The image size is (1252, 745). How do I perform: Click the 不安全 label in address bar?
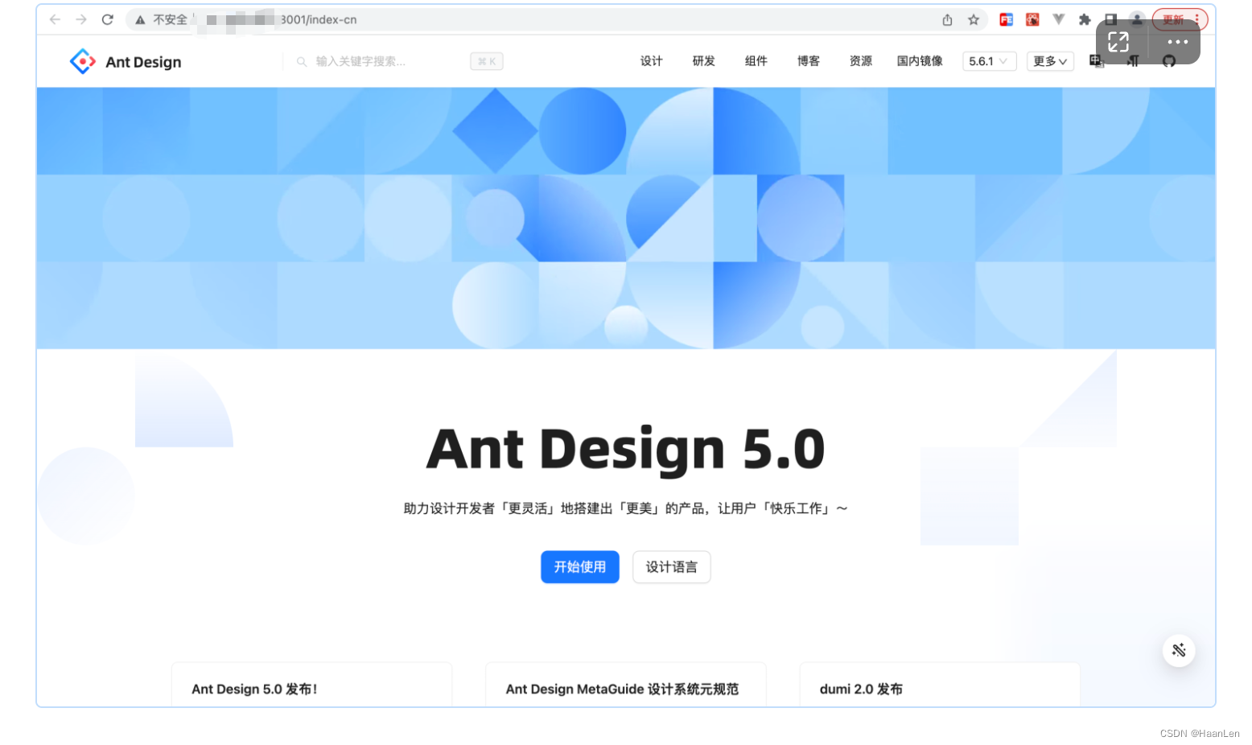[170, 20]
